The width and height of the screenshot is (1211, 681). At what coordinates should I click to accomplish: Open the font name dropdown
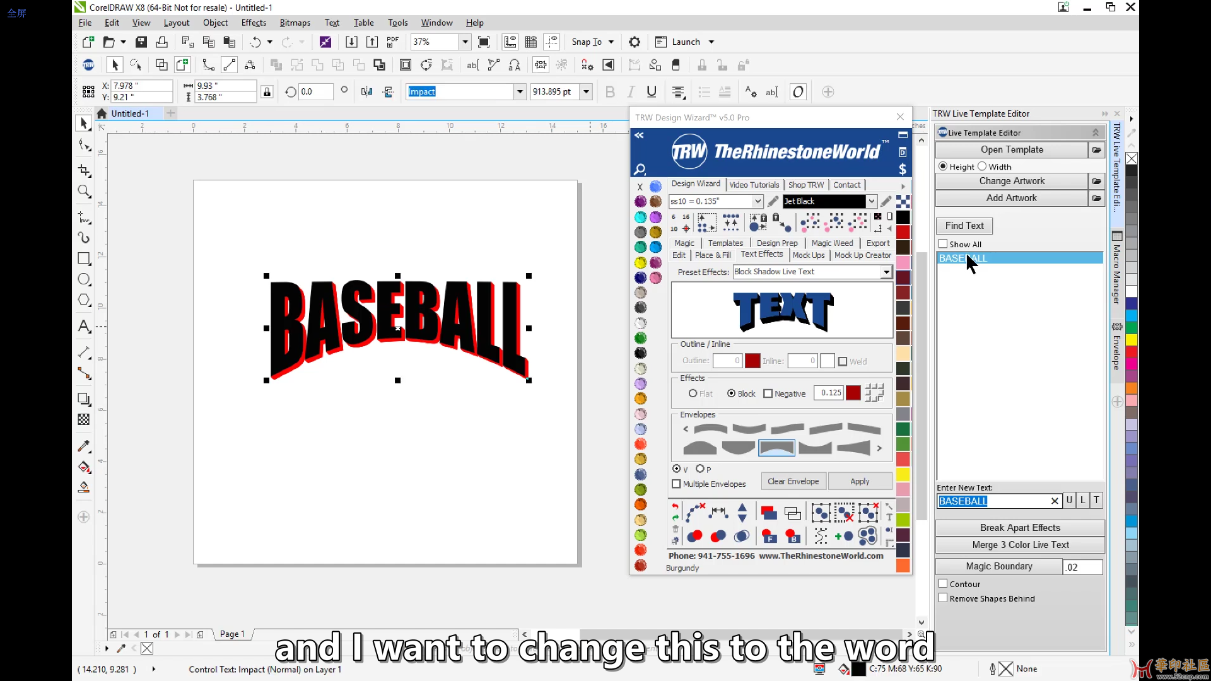coord(520,92)
